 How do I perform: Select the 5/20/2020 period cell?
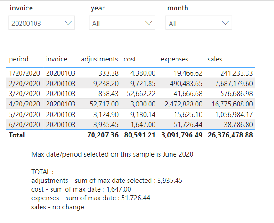(25, 115)
